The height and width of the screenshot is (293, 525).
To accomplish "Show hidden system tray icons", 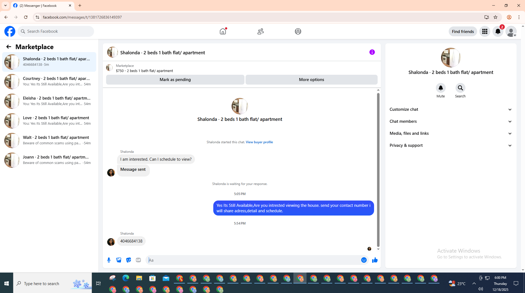I will (x=474, y=283).
